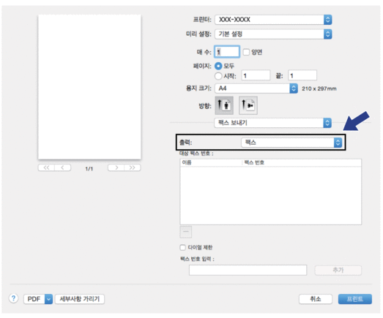This screenshot has width=383, height=318.
Task: Remove fax recipient with minus button
Action: [x=185, y=232]
